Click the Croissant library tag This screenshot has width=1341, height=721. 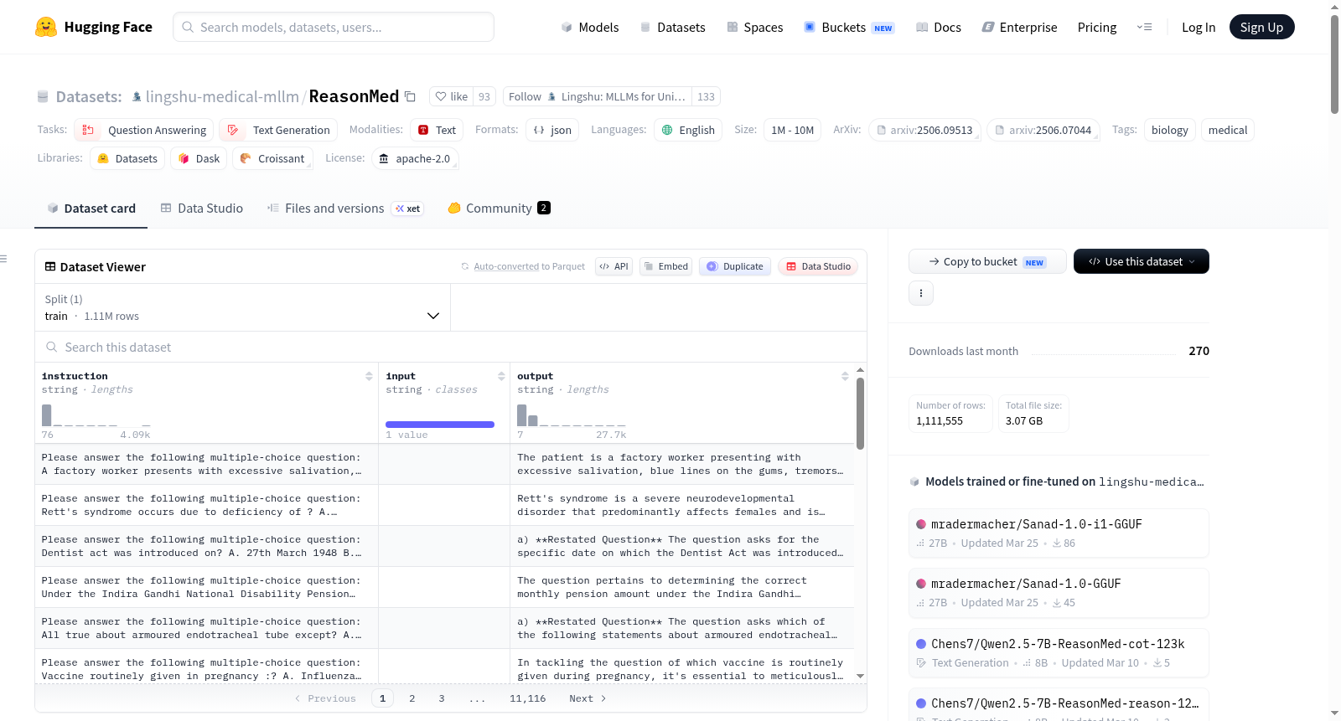272,158
